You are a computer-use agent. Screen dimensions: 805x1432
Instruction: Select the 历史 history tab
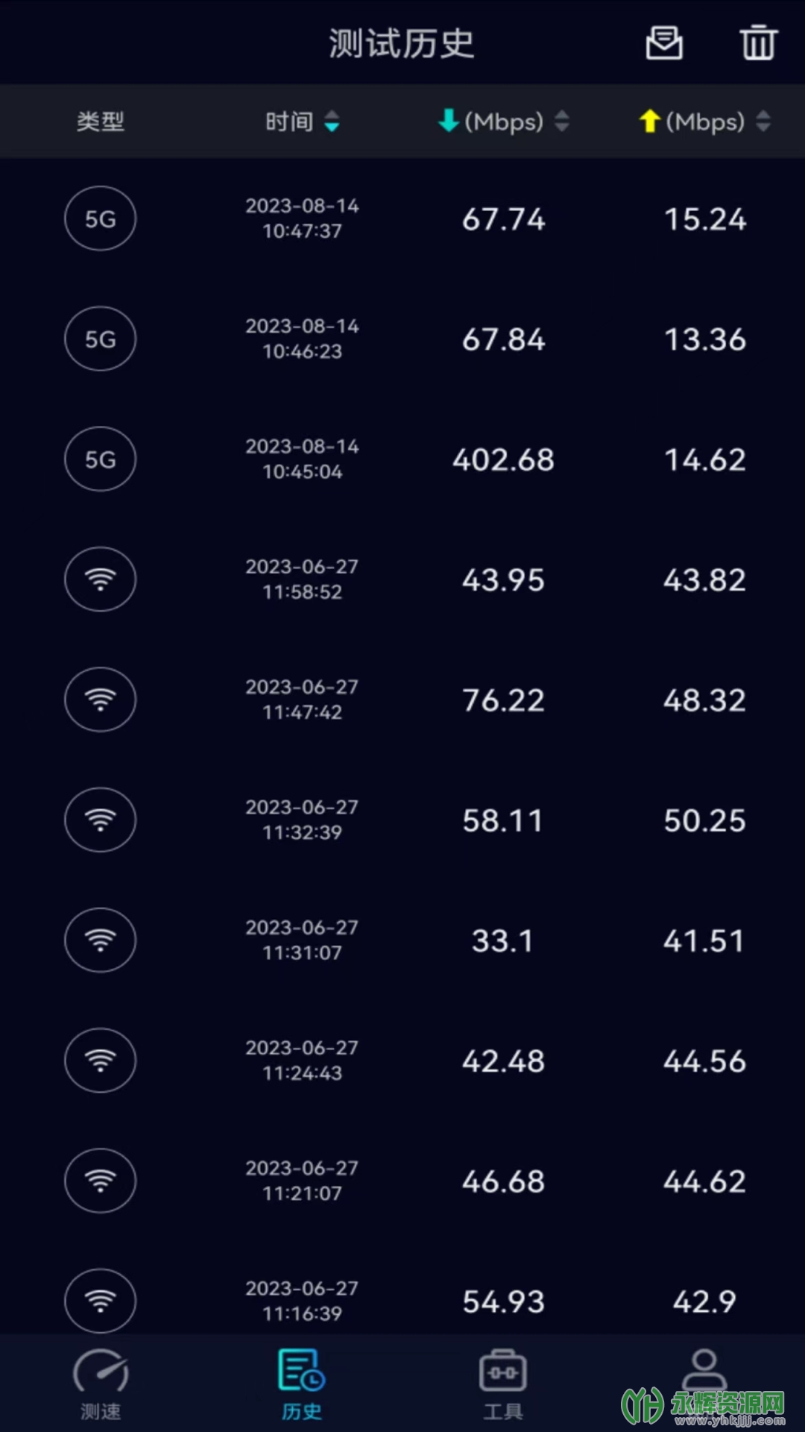click(x=302, y=1384)
